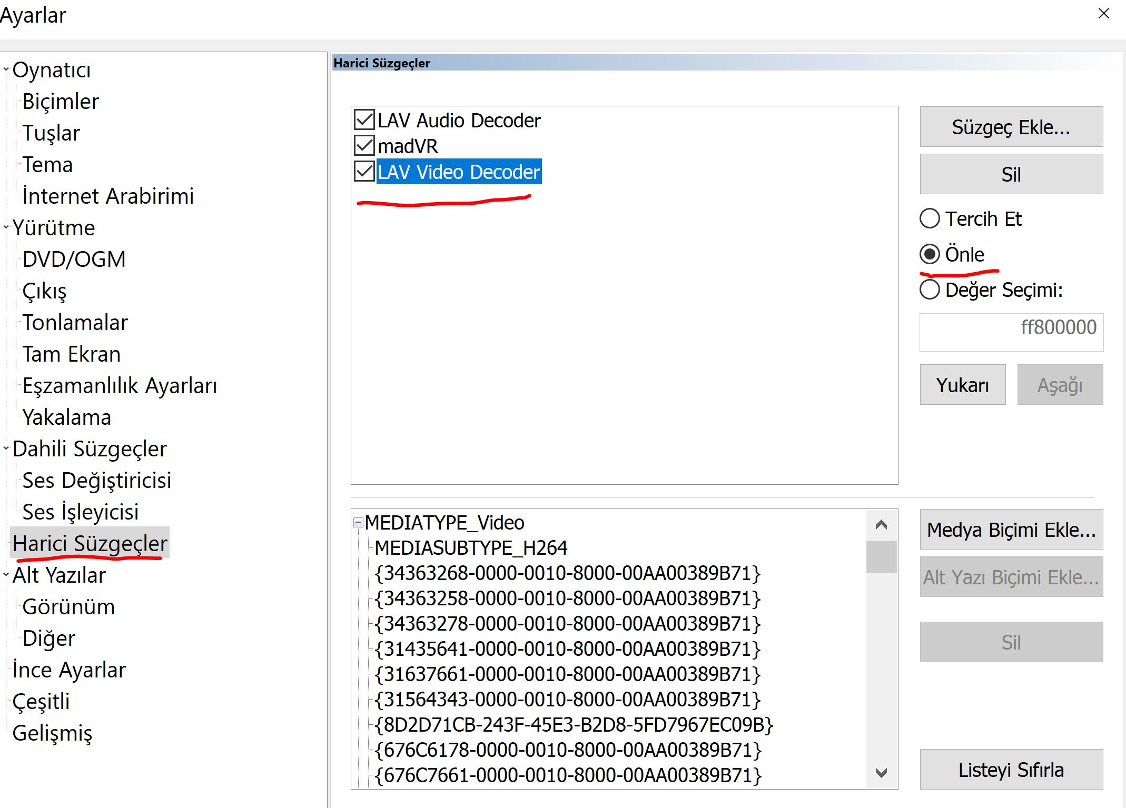Viewport: 1126px width, 808px height.
Task: Select the Değer Seçimi radio button
Action: [930, 290]
